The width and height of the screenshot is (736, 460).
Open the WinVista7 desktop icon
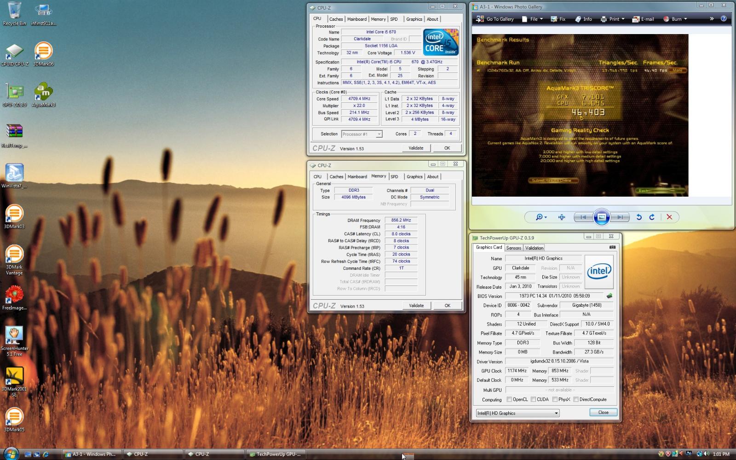click(14, 176)
